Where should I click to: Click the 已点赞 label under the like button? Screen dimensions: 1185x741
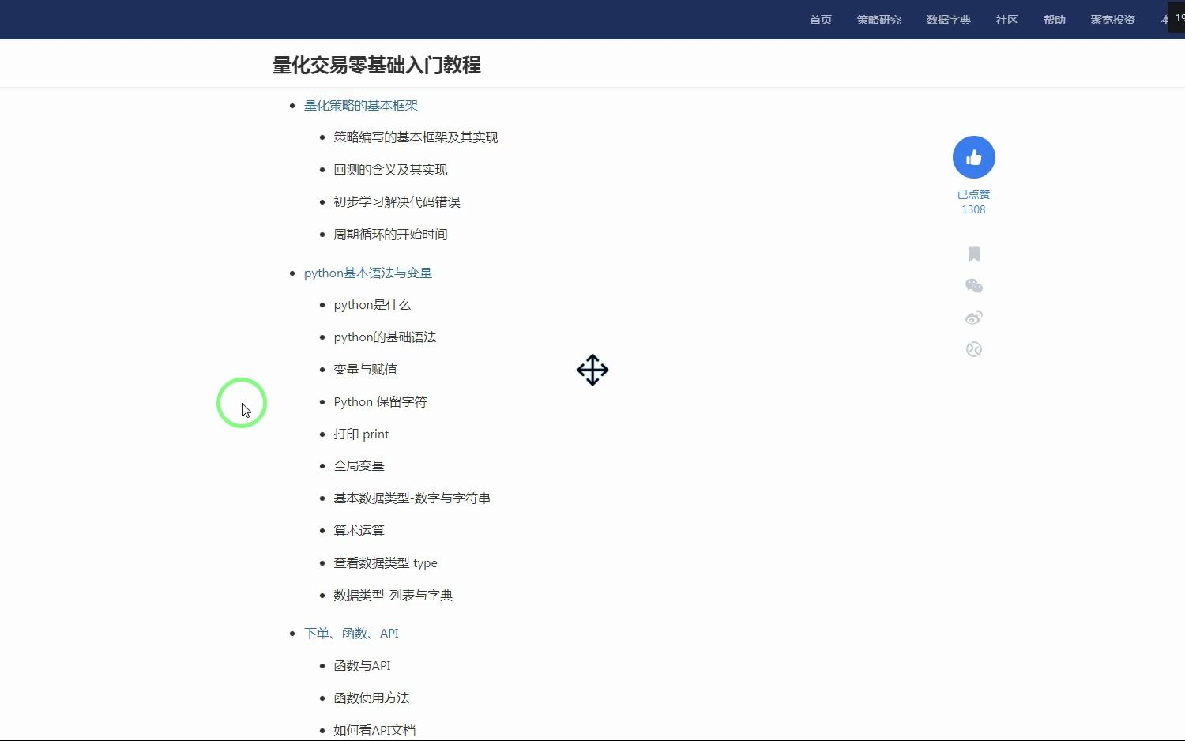pyautogui.click(x=973, y=194)
